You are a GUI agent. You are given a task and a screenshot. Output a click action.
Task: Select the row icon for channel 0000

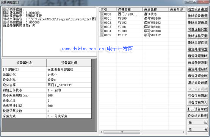point(102,14)
